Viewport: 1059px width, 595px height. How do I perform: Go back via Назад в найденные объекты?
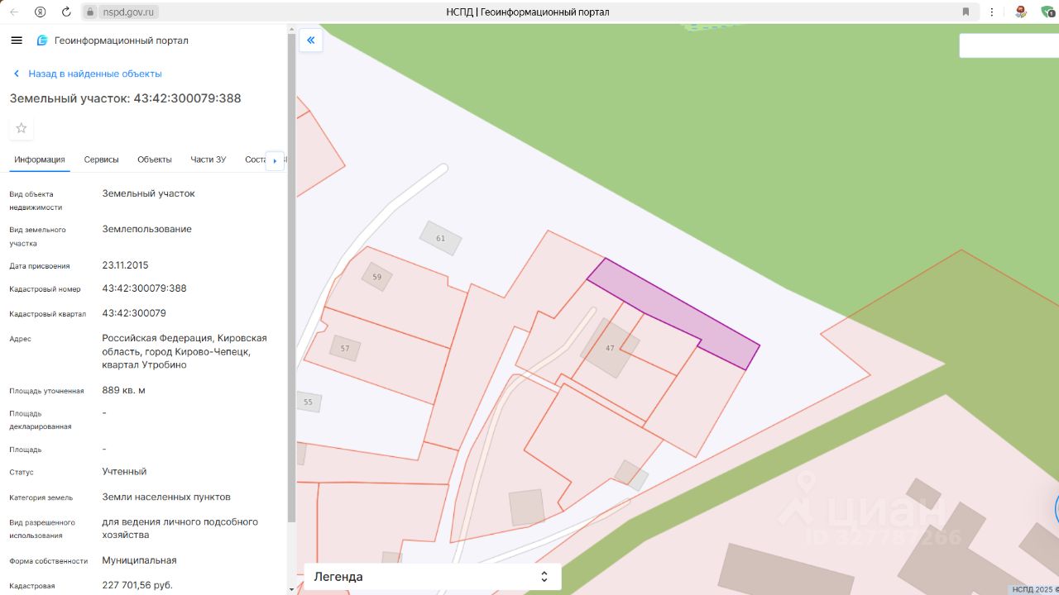87,74
